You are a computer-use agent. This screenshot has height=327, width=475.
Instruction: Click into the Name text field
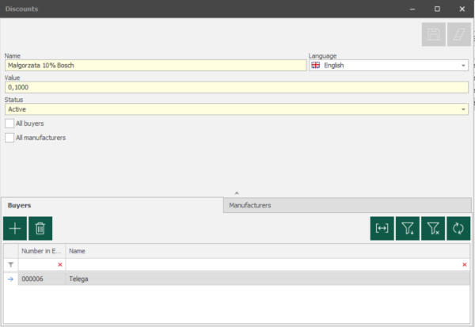pyautogui.click(x=156, y=66)
